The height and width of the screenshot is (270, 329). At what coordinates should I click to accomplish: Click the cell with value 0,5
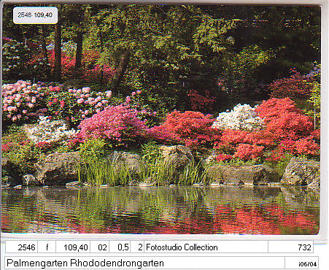(120, 247)
